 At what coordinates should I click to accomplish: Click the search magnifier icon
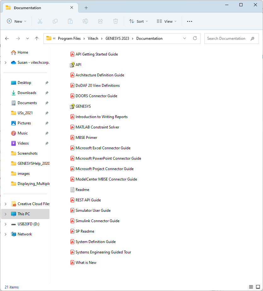252,38
